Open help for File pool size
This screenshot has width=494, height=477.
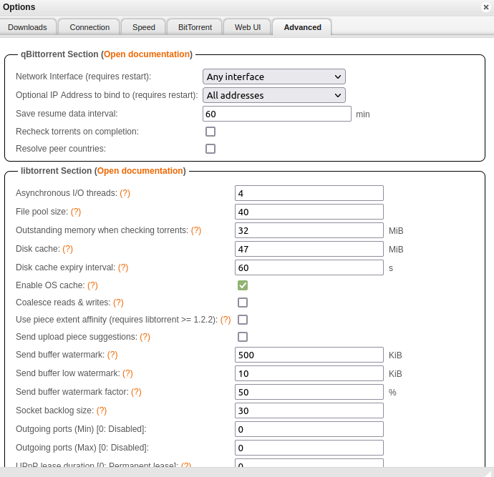[76, 212]
